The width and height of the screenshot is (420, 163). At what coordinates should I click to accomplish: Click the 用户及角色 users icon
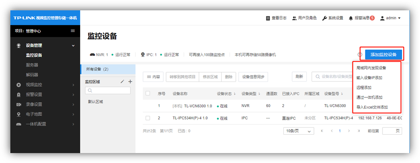(294, 18)
